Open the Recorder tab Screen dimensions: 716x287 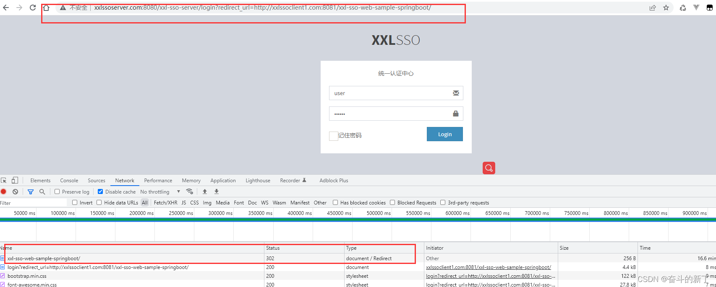pos(293,181)
